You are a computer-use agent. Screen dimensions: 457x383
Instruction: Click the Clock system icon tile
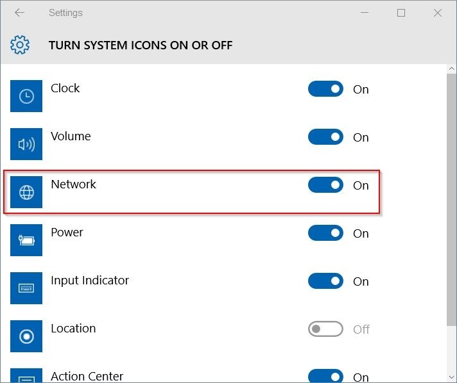pos(26,96)
